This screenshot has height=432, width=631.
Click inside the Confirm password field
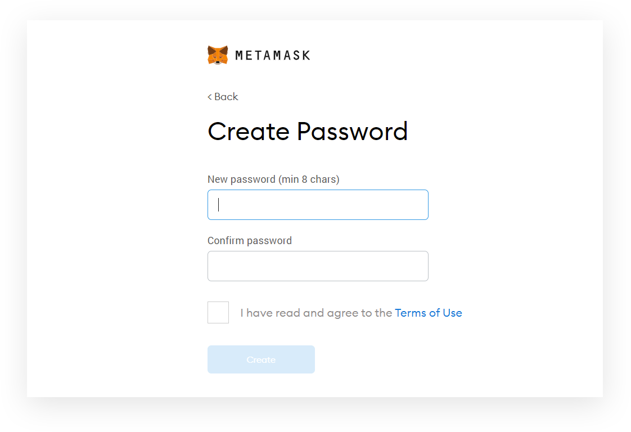(x=318, y=265)
